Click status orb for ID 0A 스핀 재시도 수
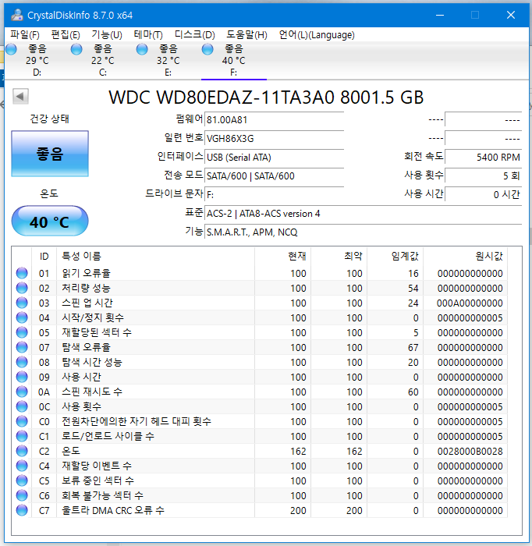 (22, 392)
